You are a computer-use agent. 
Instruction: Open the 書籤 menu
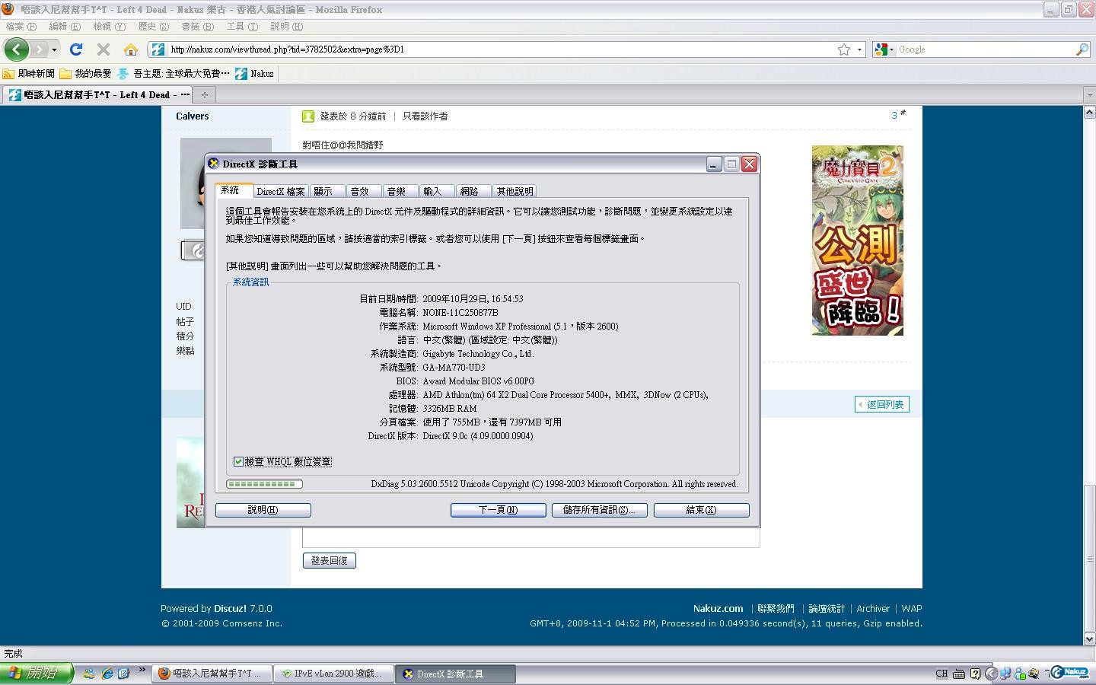tap(197, 27)
